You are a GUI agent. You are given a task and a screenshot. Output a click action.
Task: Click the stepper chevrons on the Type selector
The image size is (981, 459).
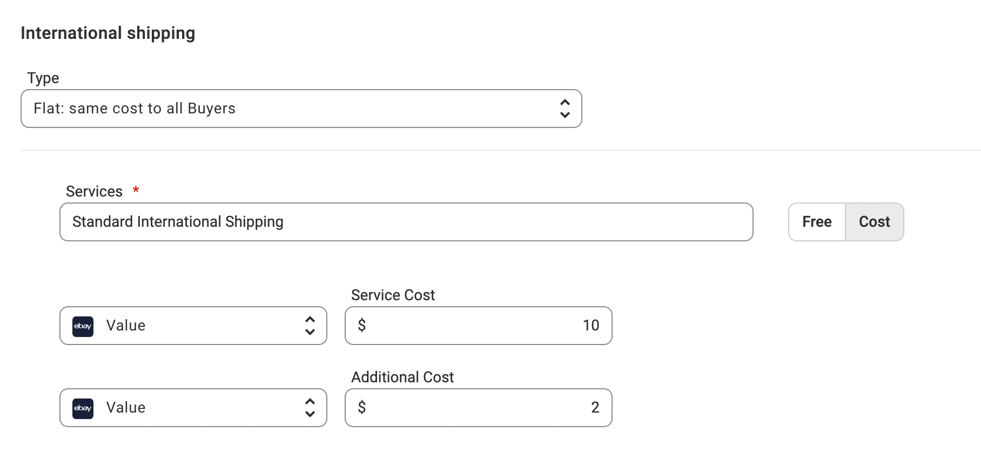565,108
